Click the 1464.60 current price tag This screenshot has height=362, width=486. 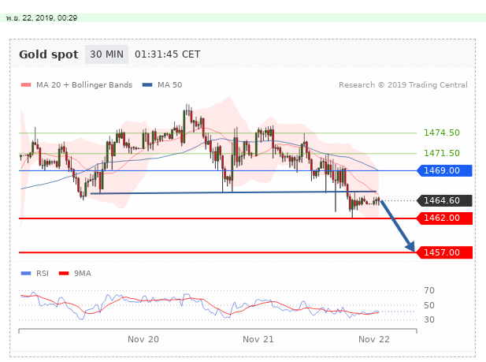click(x=444, y=200)
